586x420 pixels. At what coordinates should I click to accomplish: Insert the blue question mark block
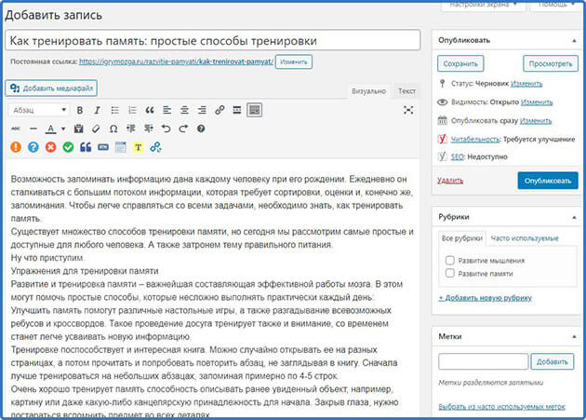click(x=33, y=147)
